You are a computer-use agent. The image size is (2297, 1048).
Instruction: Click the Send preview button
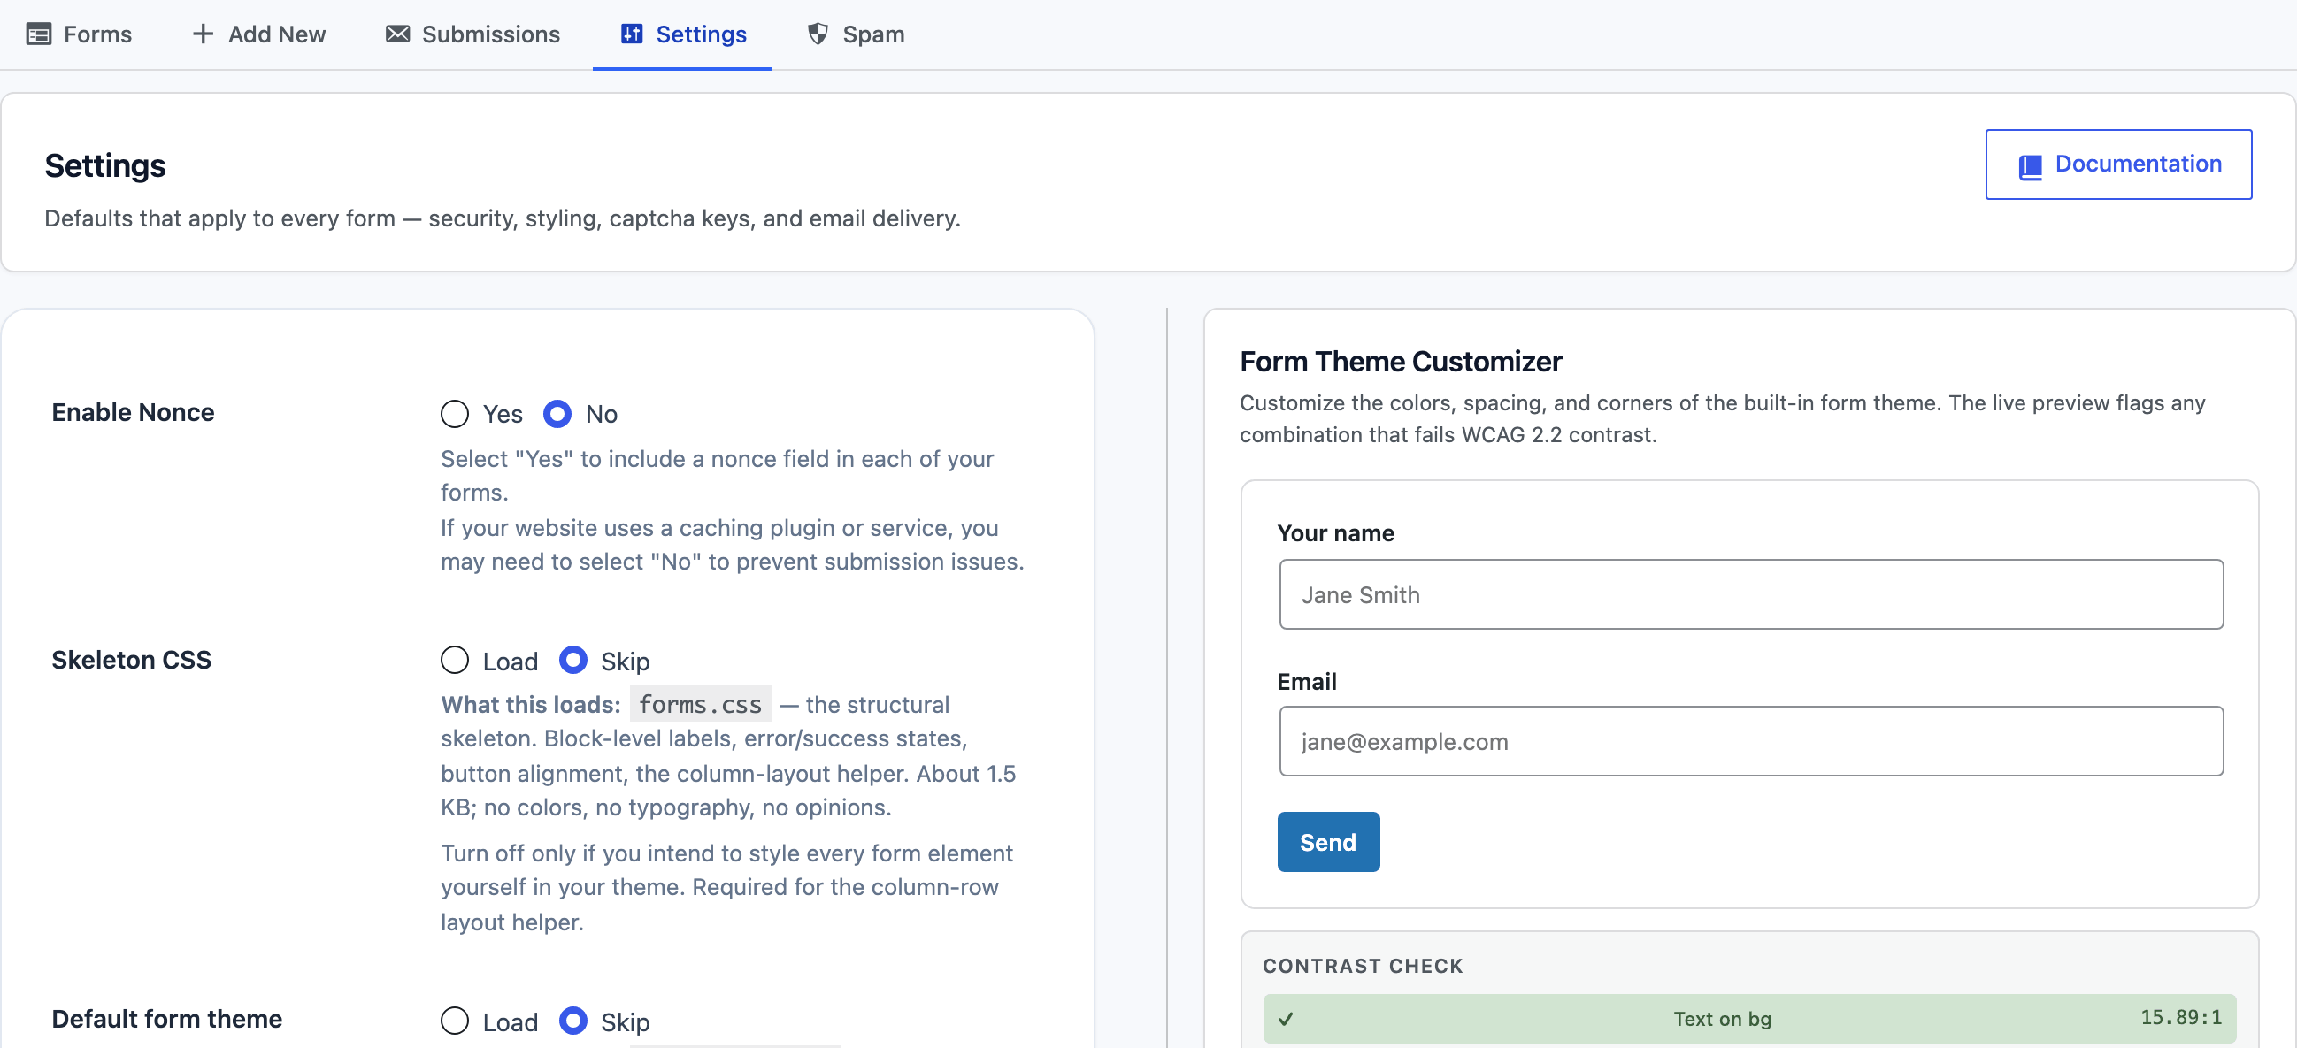pos(1329,842)
